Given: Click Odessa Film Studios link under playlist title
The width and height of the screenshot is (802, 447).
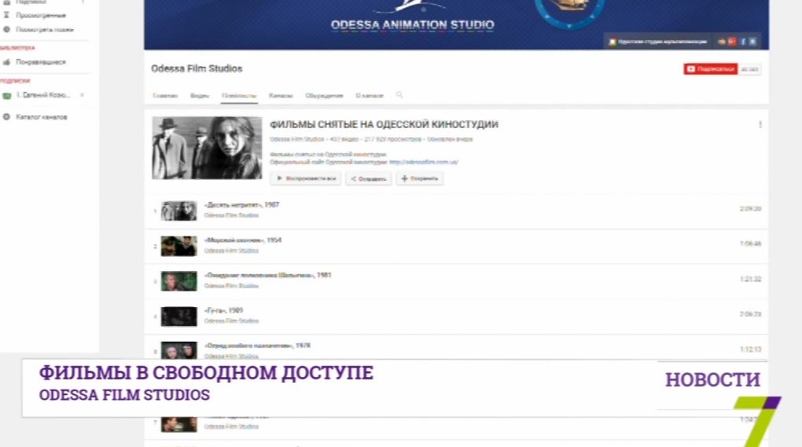Looking at the screenshot, I should click(296, 139).
